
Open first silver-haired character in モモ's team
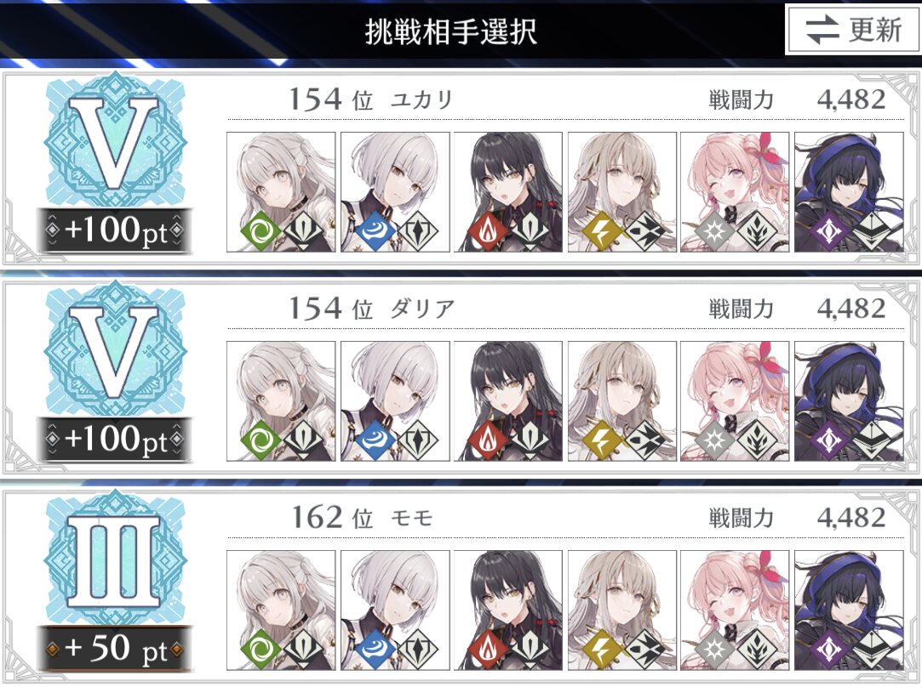tap(281, 610)
